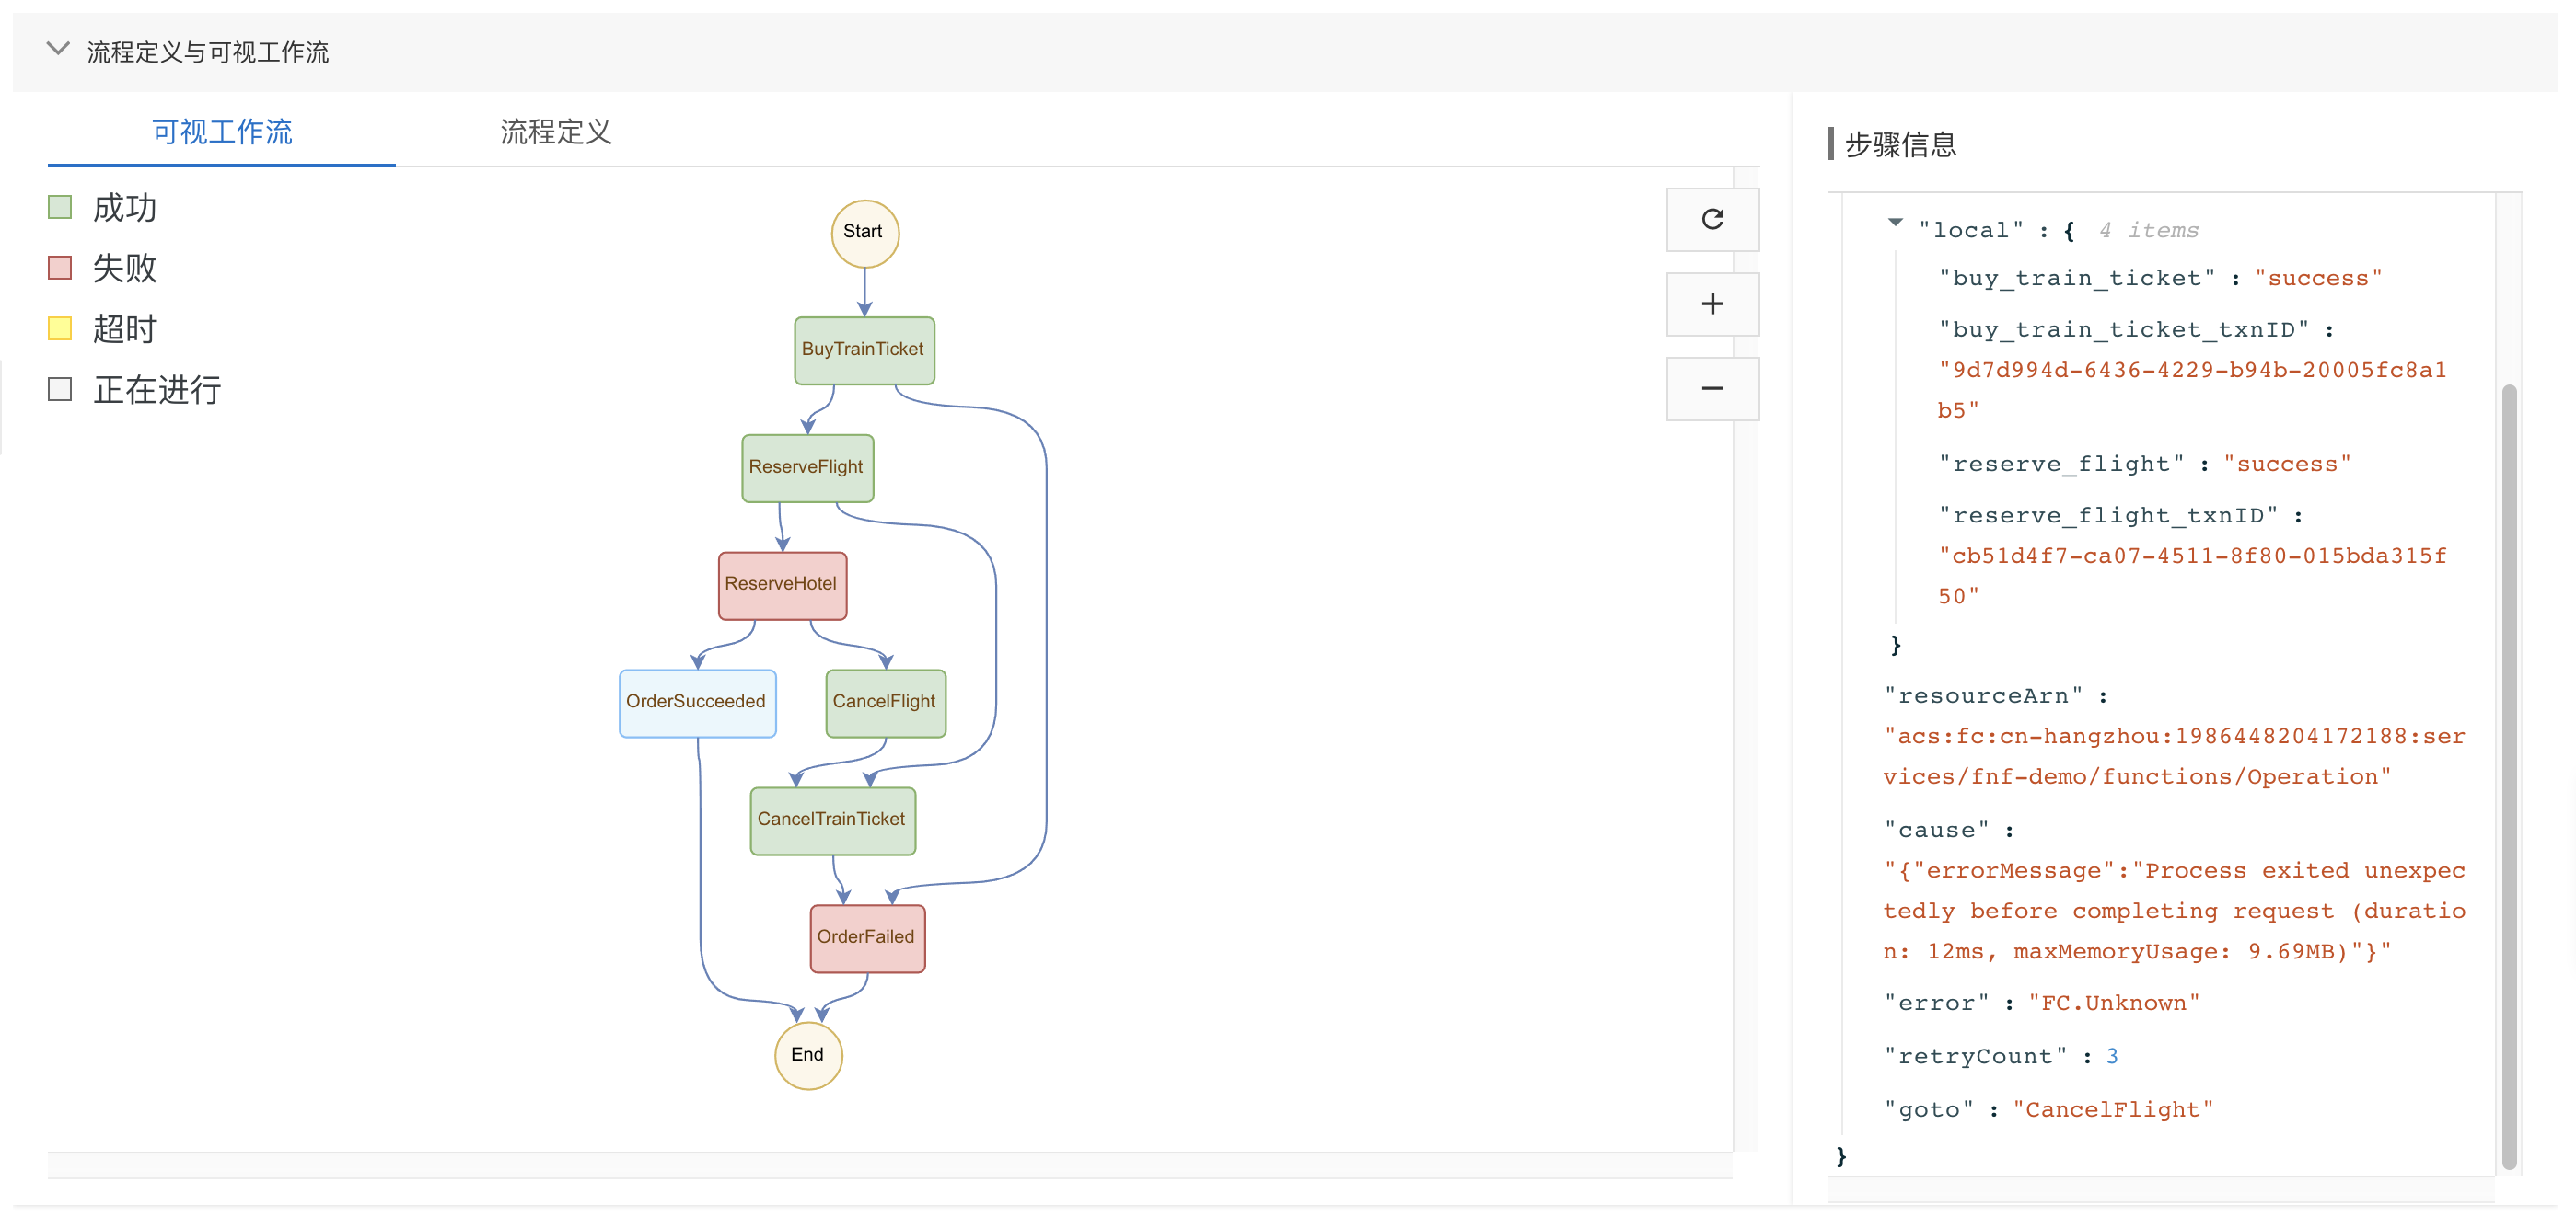Screen dimensions: 2576x1216
Task: Click the 成功 legend label
Action: (x=124, y=208)
